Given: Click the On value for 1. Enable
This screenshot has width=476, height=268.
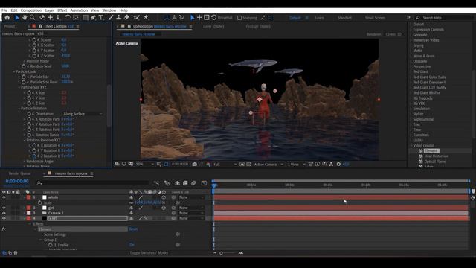Looking at the screenshot, I should (132, 245).
